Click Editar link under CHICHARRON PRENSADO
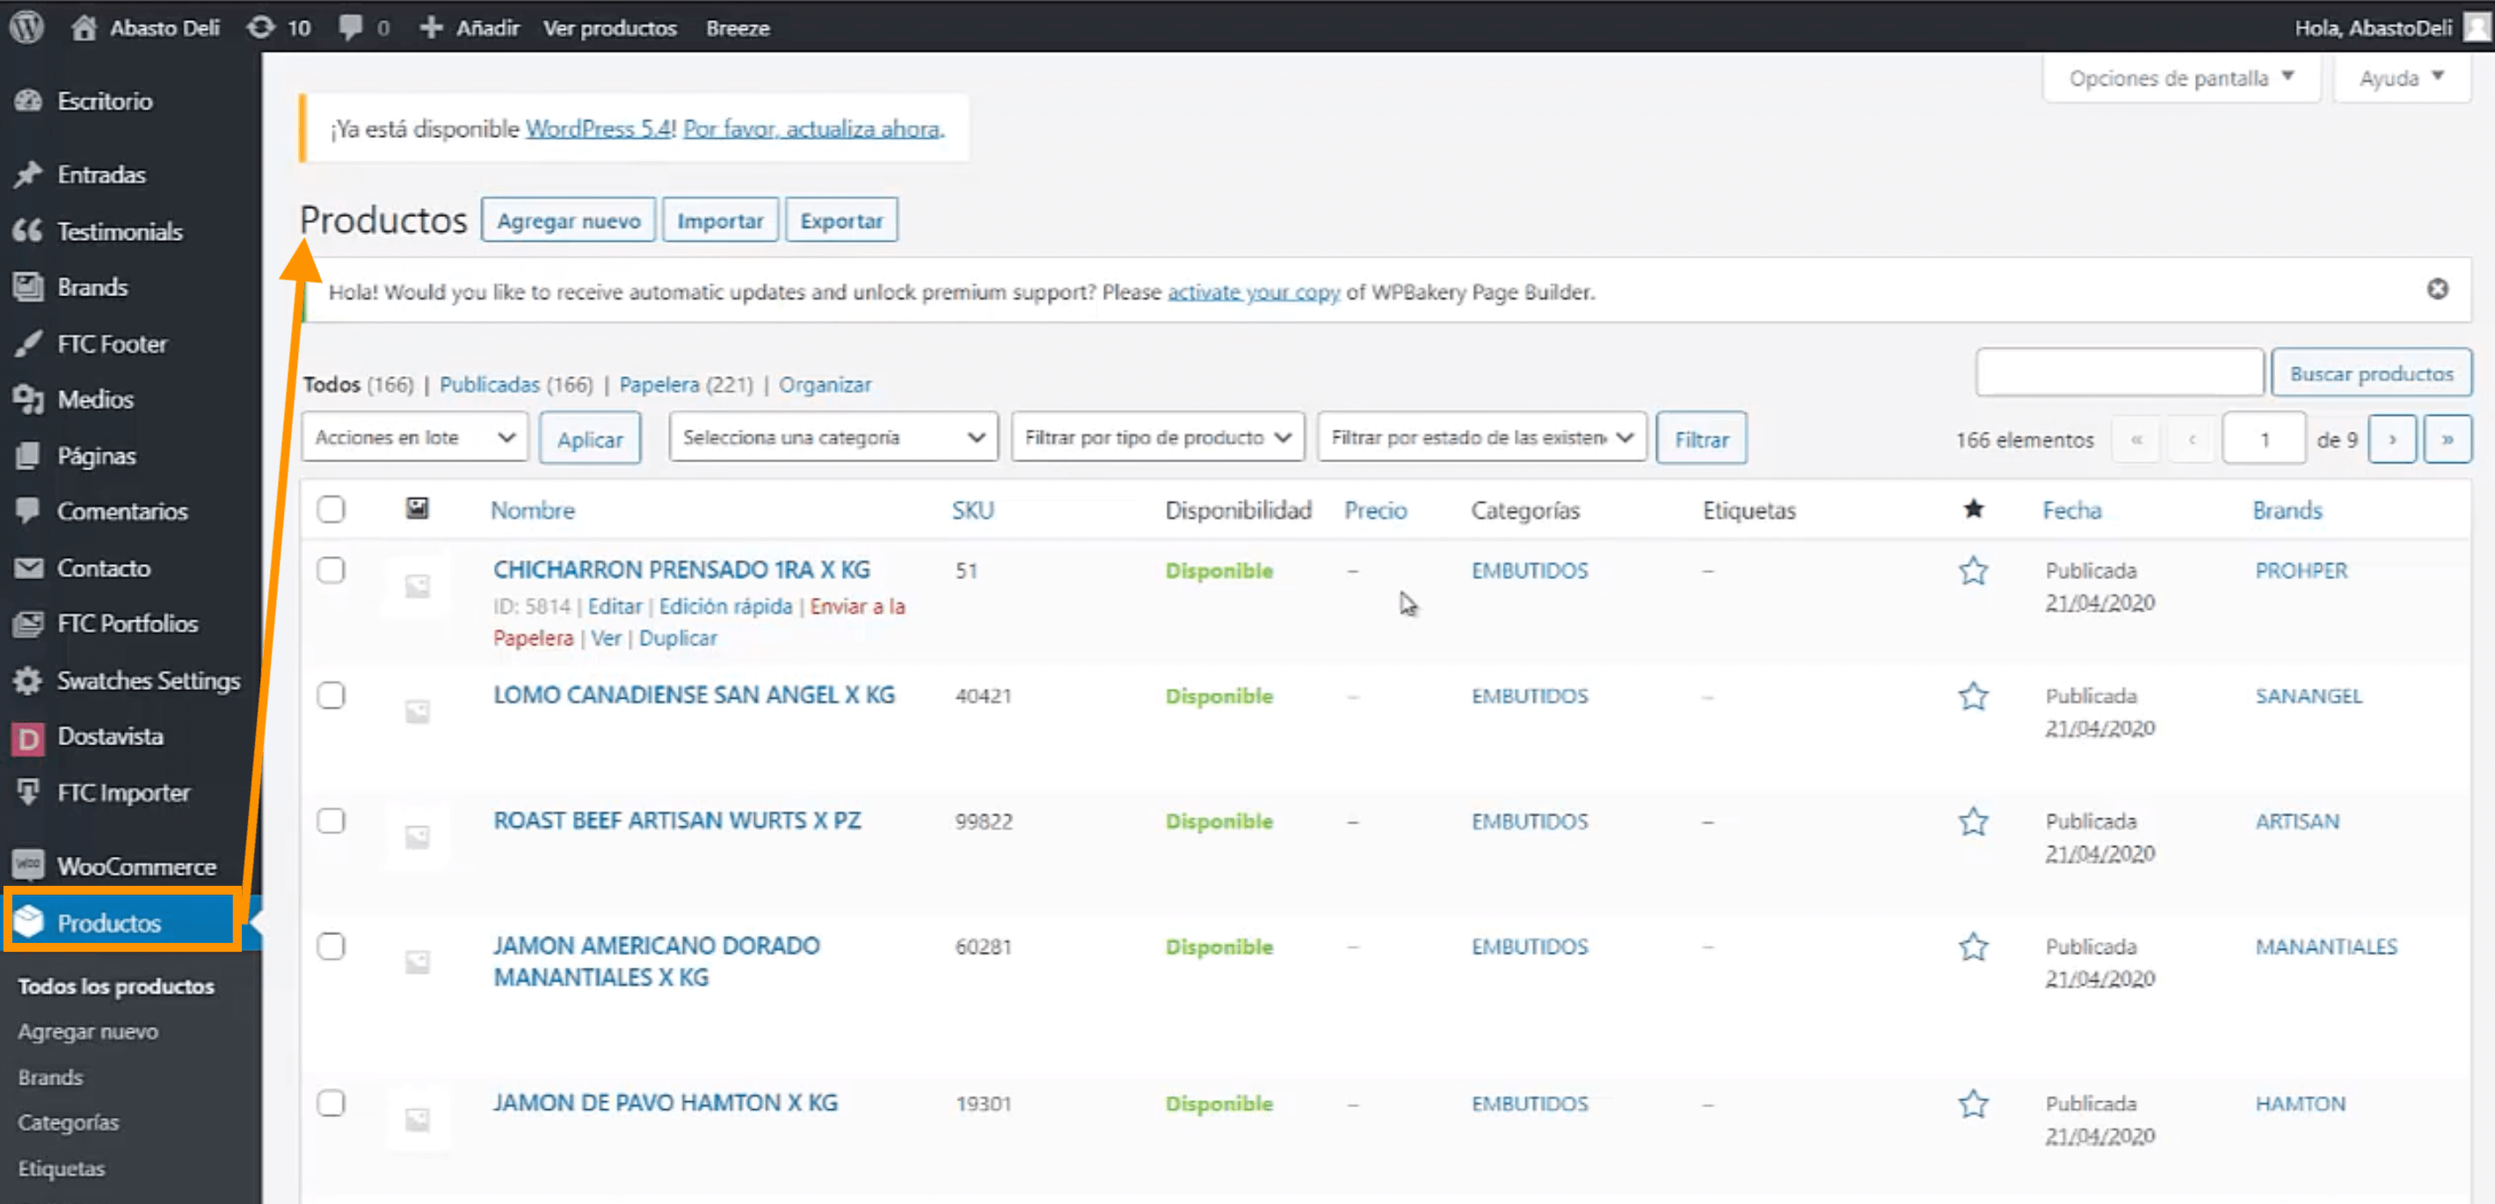The height and width of the screenshot is (1204, 2495). pos(614,606)
